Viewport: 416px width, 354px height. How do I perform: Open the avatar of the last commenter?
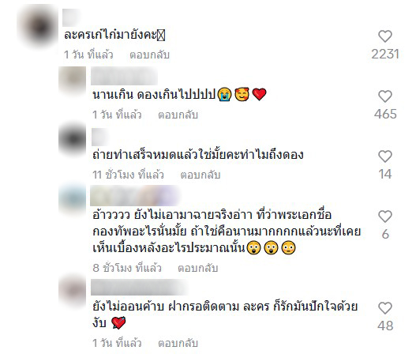pos(72,290)
